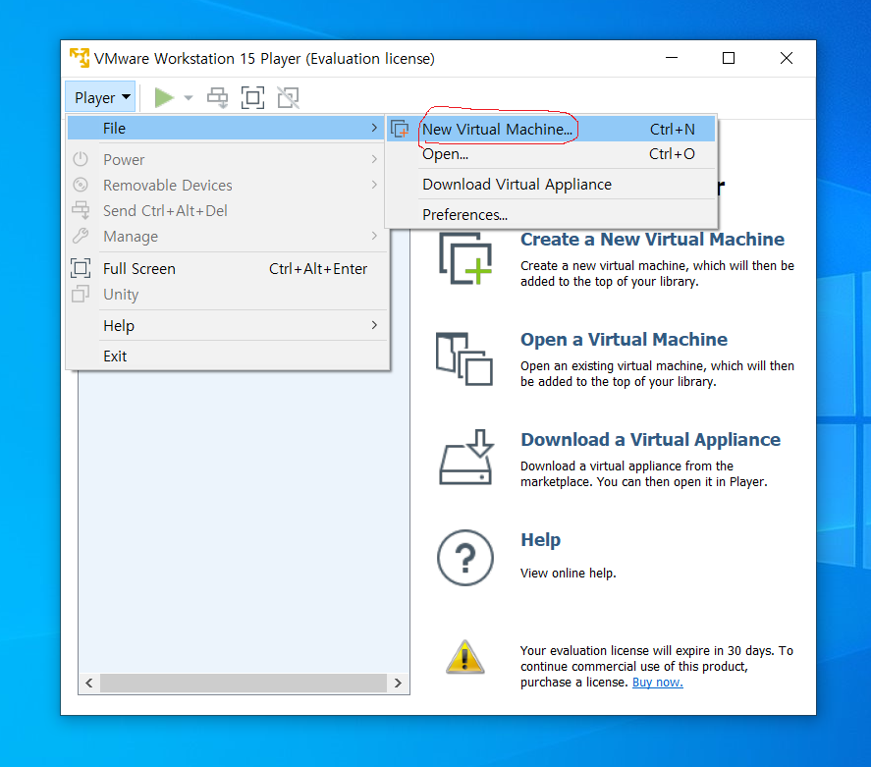
Task: Click the Power menu item
Action: click(226, 159)
